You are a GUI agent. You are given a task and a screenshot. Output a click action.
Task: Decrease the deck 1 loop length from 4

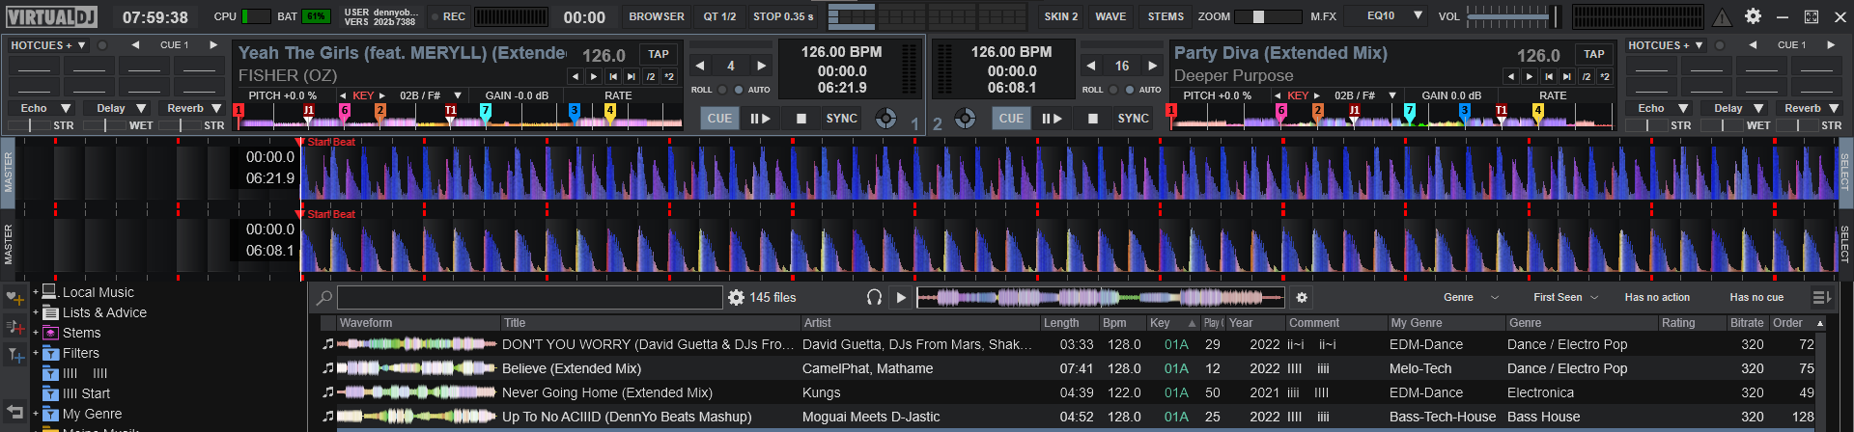(700, 66)
